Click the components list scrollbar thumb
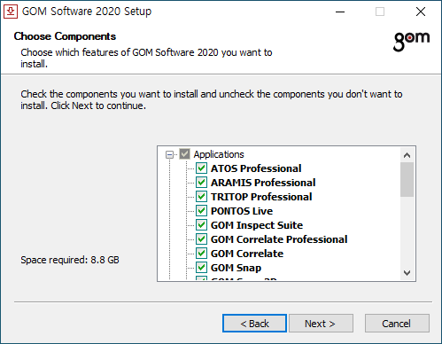Screen dimensions: 442x344 407,179
